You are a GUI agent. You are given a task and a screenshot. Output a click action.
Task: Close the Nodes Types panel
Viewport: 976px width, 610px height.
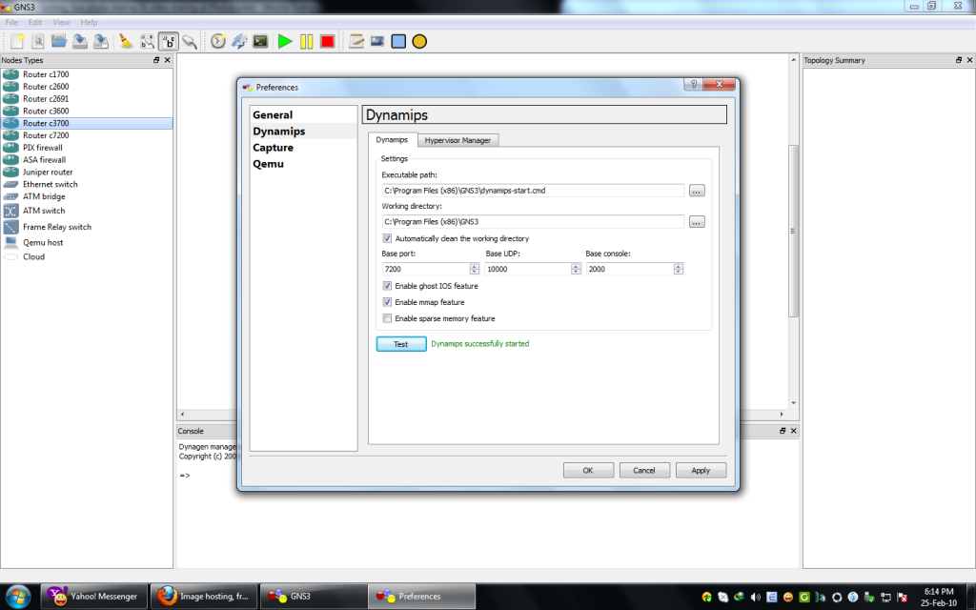[167, 60]
